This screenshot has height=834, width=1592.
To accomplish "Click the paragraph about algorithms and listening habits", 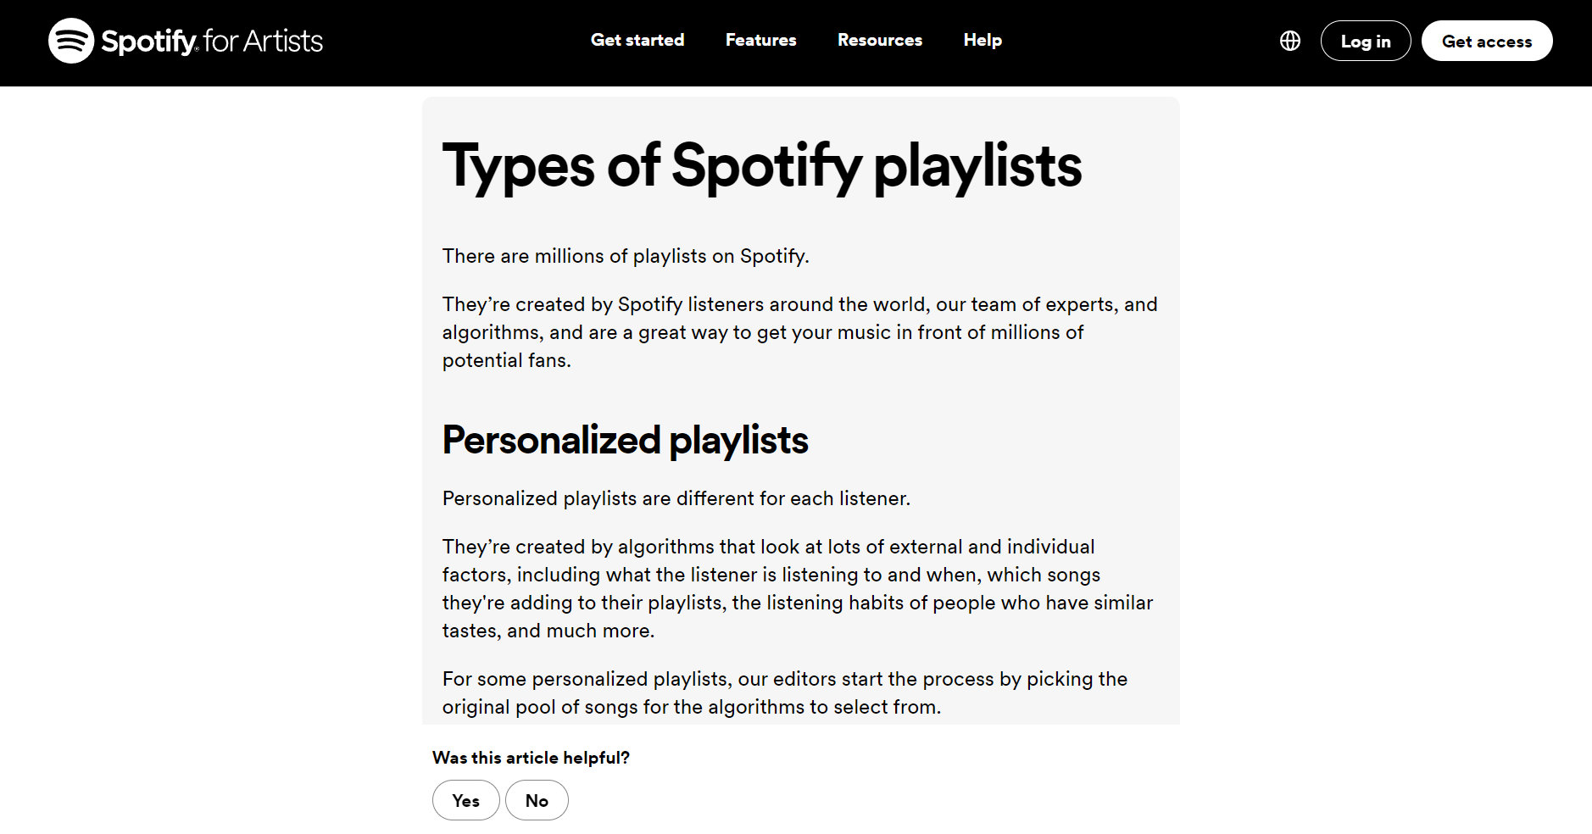I will 797,588.
